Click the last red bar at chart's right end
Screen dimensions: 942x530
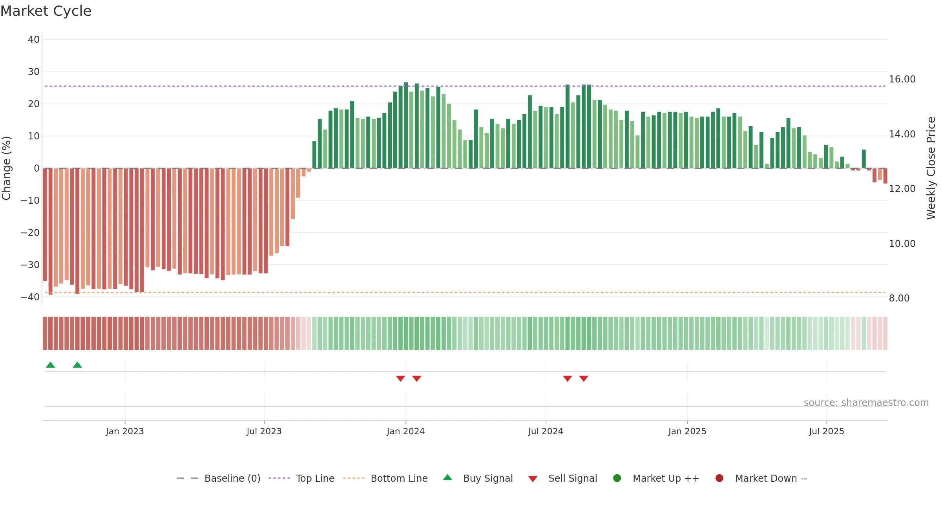click(885, 176)
